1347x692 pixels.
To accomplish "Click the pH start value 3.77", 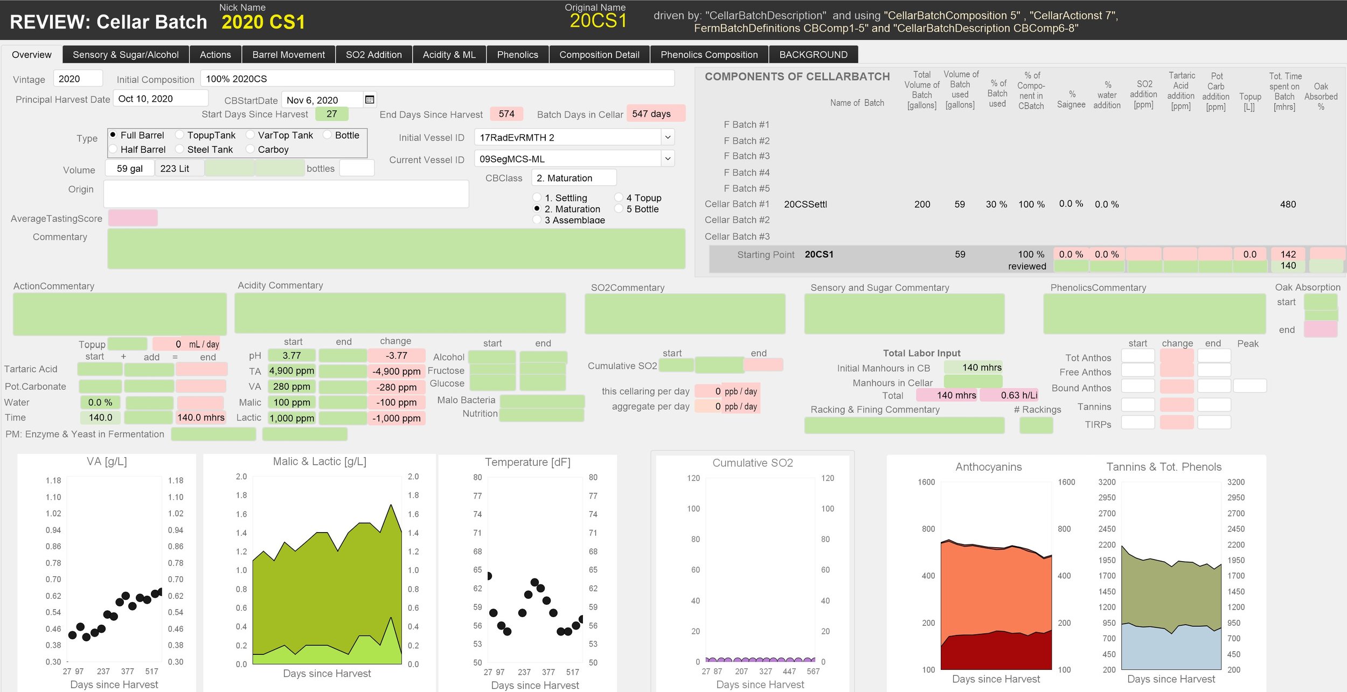I will click(291, 355).
